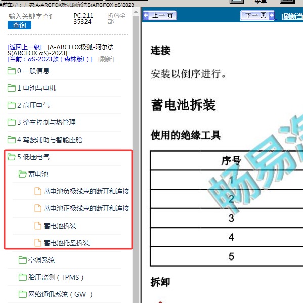Click the 连接 heading
This screenshot has width=303, height=303.
click(x=160, y=50)
